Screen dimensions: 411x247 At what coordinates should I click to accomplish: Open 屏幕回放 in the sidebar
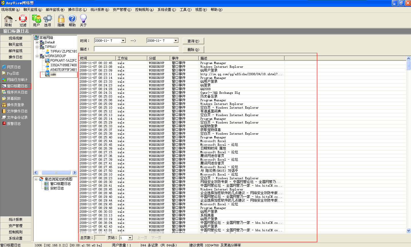click(11, 99)
